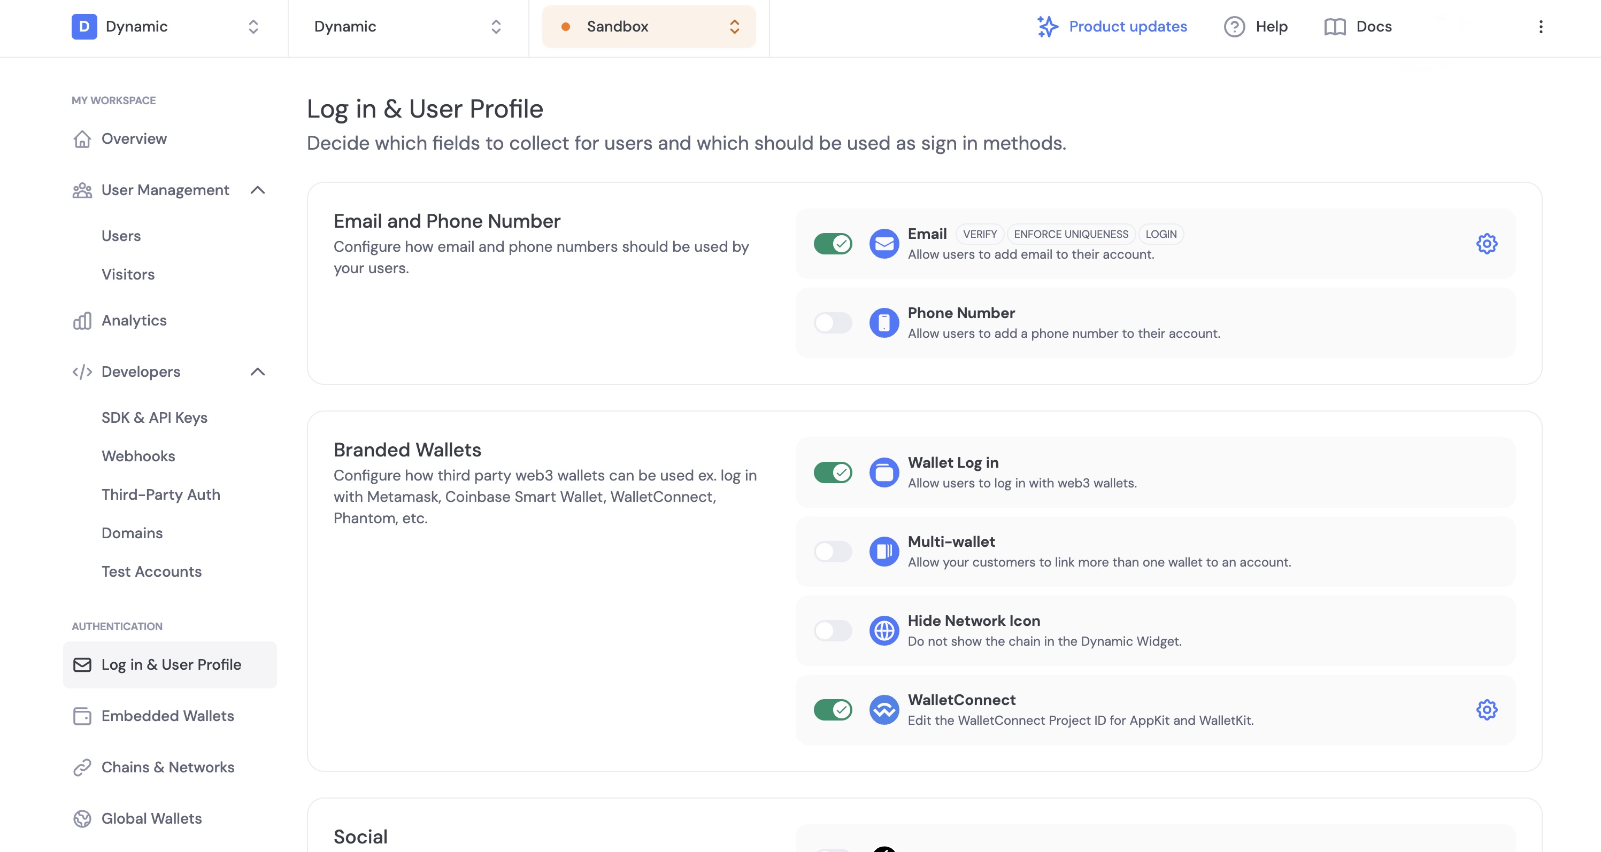
Task: Click the Developers code brackets icon
Action: pyautogui.click(x=82, y=371)
